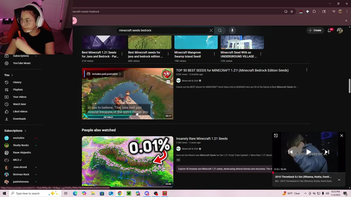Open Task View on taskbar
The height and width of the screenshot is (197, 351).
tap(66, 193)
